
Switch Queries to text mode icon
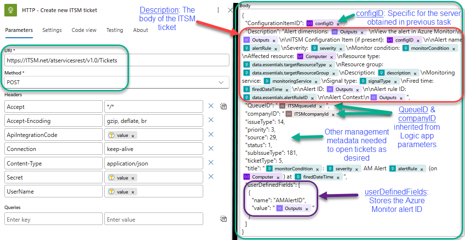coord(223,219)
